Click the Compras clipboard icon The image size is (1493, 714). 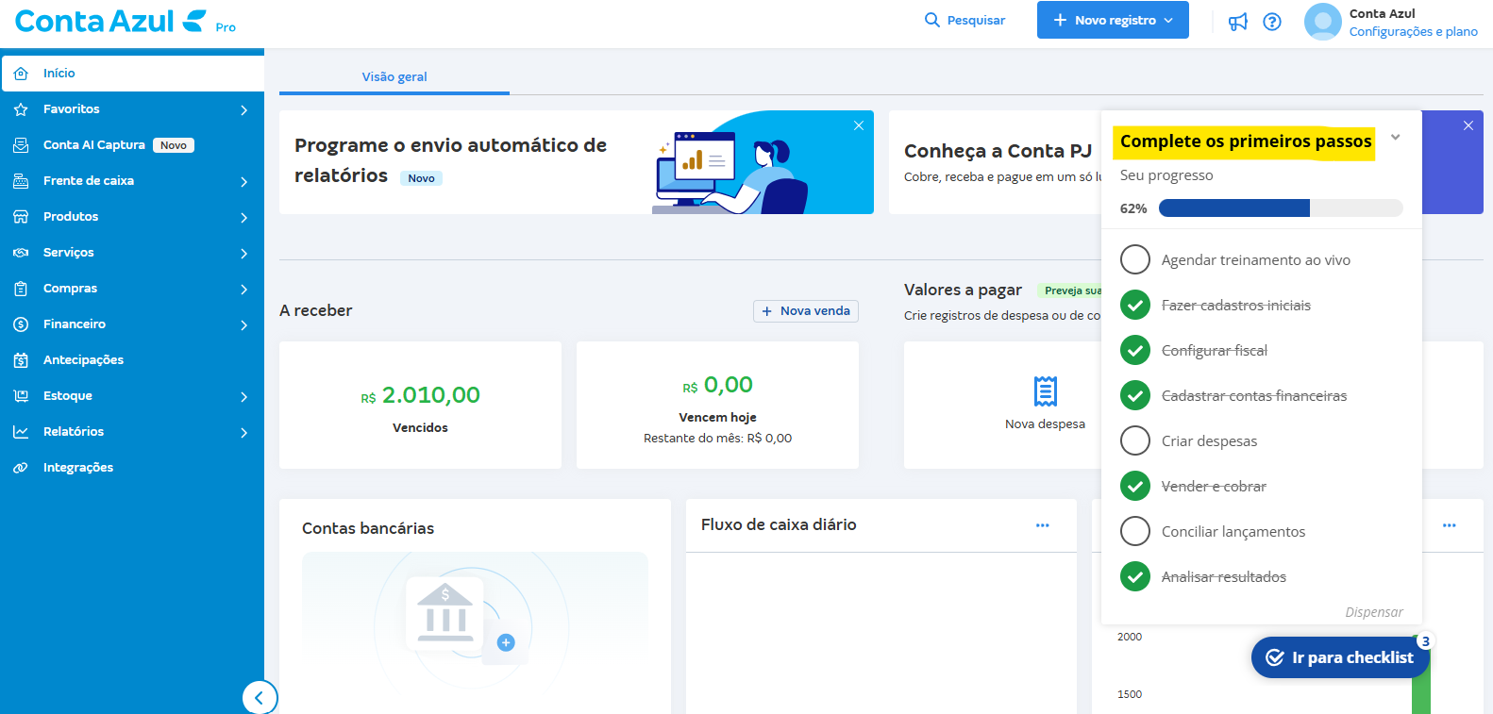(21, 289)
